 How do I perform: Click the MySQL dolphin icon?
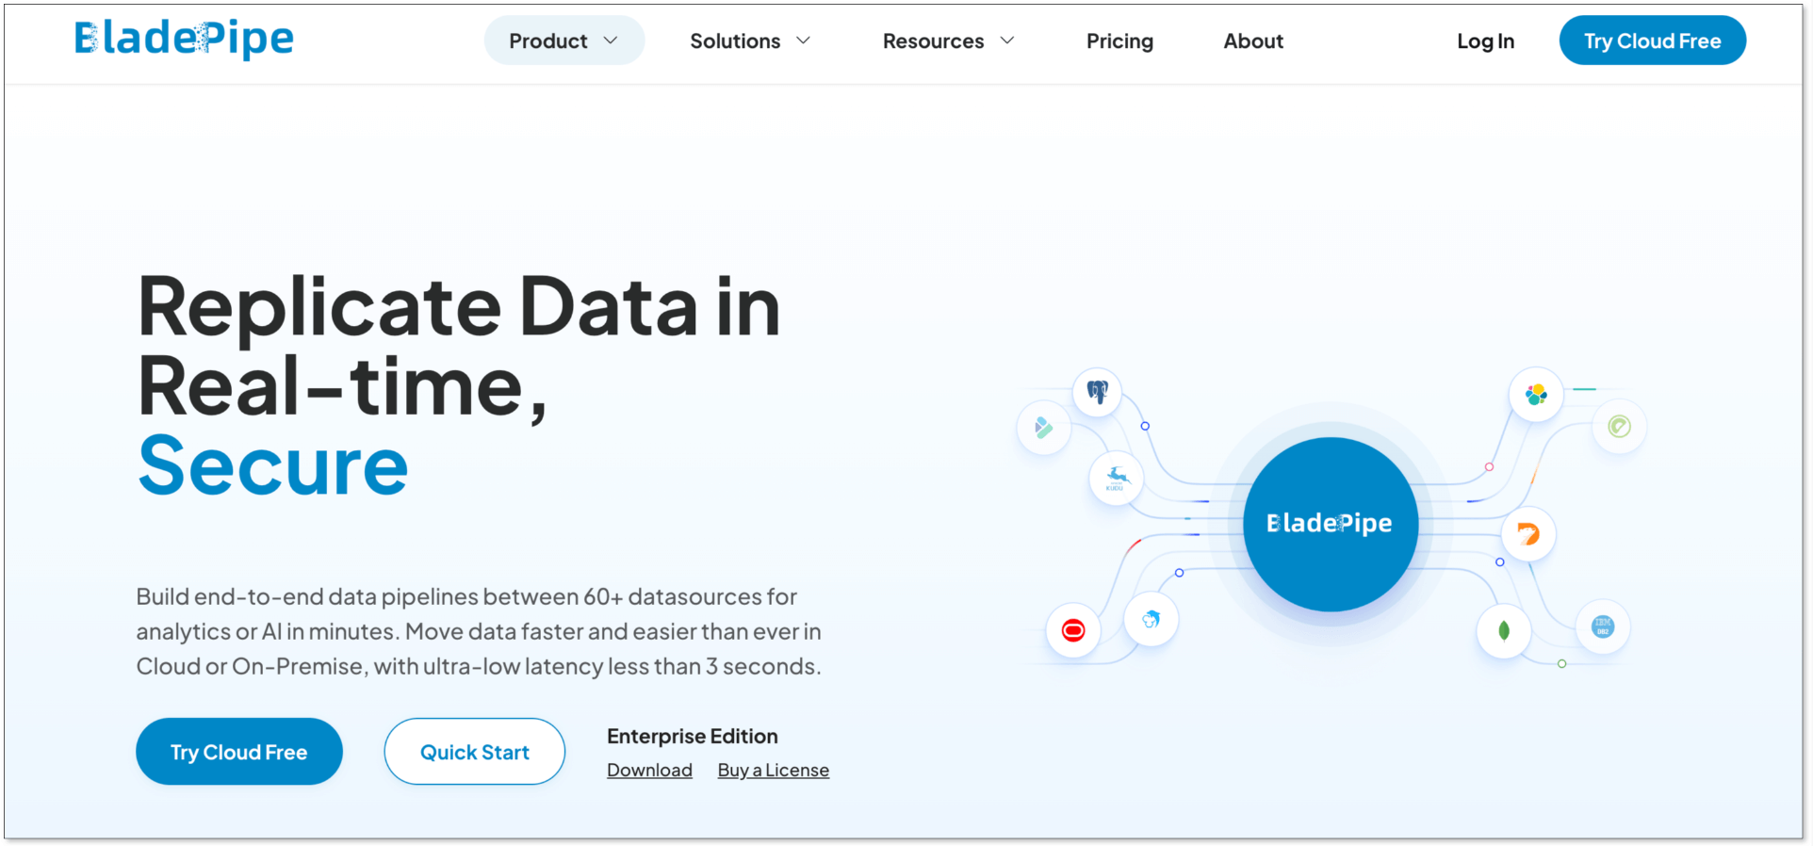coord(1151,619)
